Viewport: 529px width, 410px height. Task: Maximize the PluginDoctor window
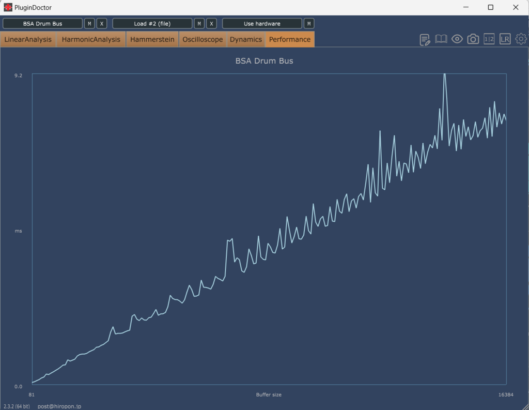(491, 7)
